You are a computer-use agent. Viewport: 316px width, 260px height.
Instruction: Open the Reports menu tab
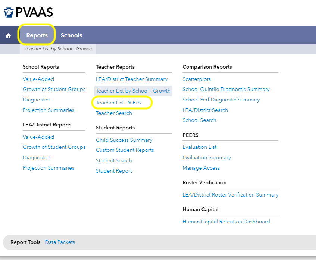(37, 35)
